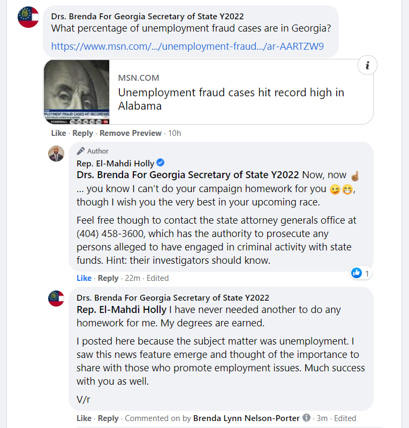Click the tagged Rep. El-Mahdi Holly mention
409x428 pixels.
coord(122,310)
